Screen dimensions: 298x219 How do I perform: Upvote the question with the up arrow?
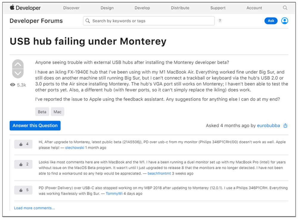(x=18, y=64)
